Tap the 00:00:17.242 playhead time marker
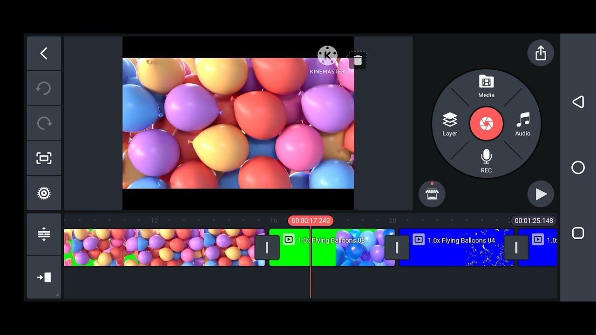The image size is (596, 335). click(311, 221)
